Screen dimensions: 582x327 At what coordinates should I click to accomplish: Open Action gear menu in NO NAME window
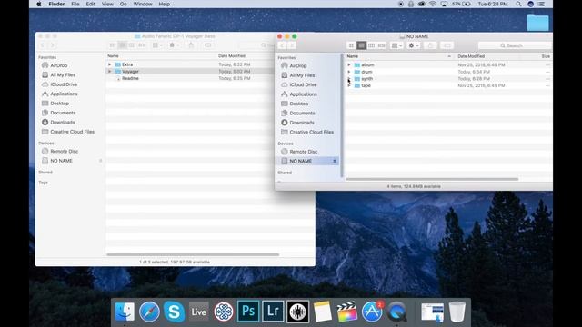click(x=414, y=45)
